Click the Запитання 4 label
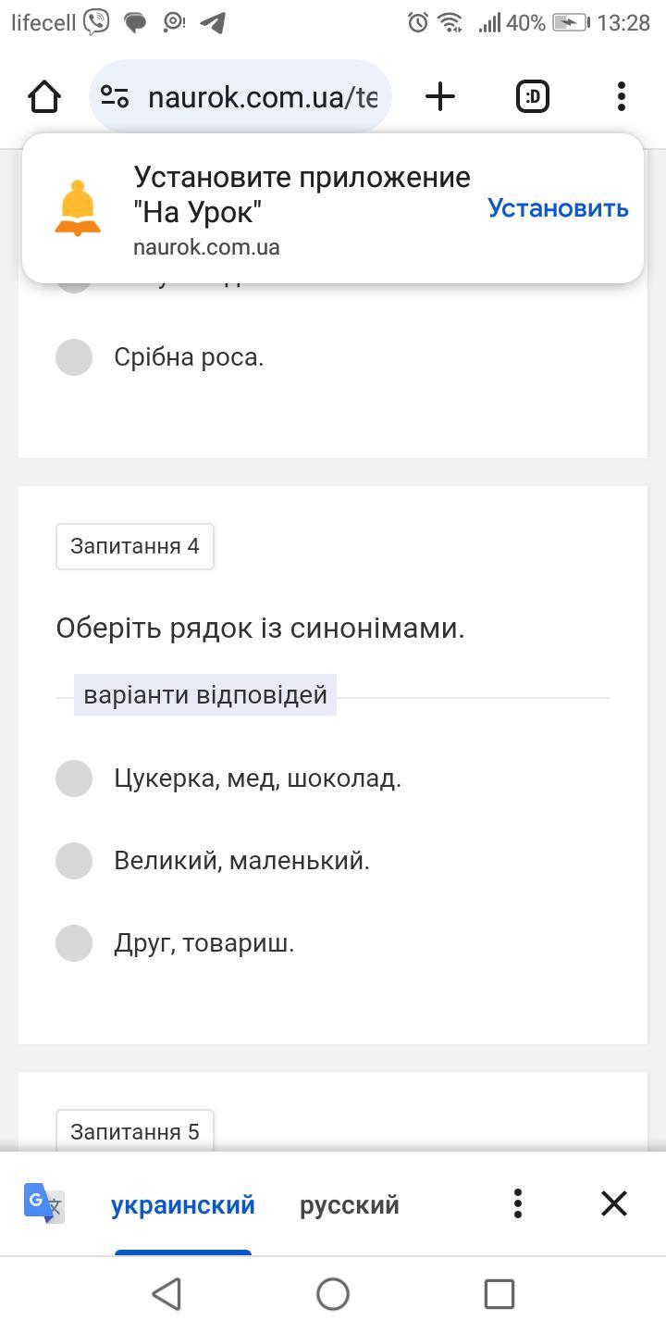This screenshot has height=1333, width=666. click(x=135, y=546)
